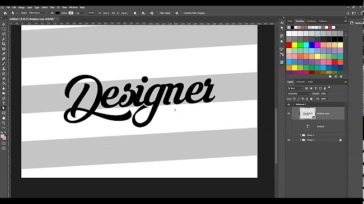
Task: Open the Select Active Layers dropdown
Action: pyautogui.click(x=38, y=13)
